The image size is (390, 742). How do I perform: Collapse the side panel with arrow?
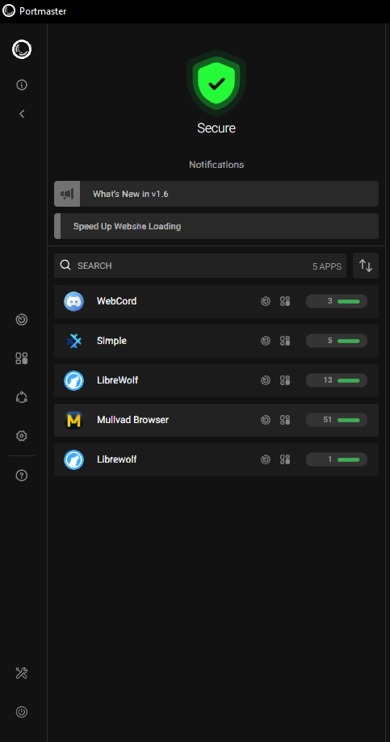[21, 114]
